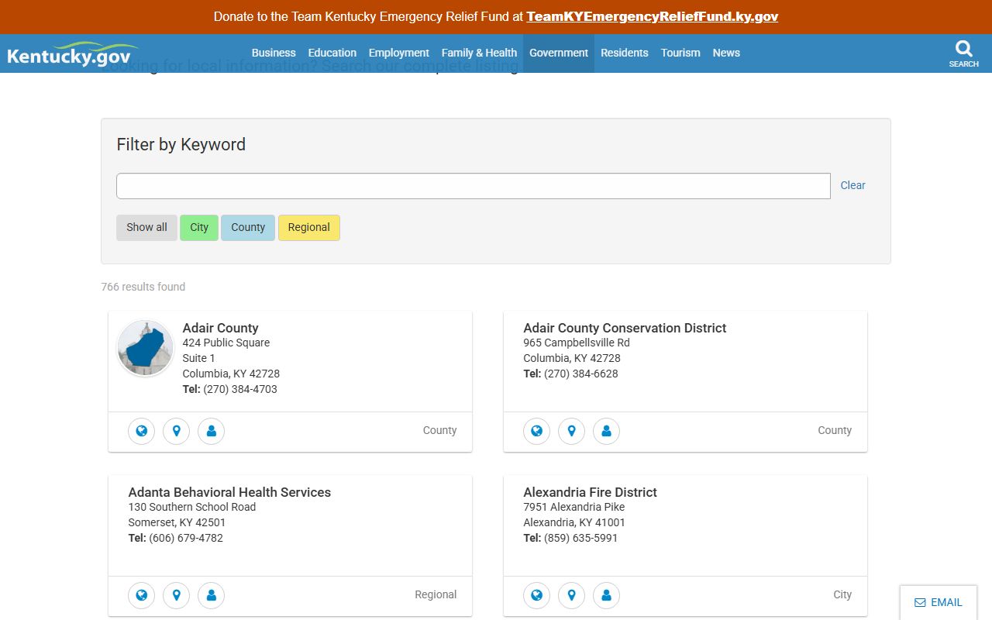Viewport: 992px width, 620px height.
Task: Open the Education menu
Action: click(x=332, y=53)
